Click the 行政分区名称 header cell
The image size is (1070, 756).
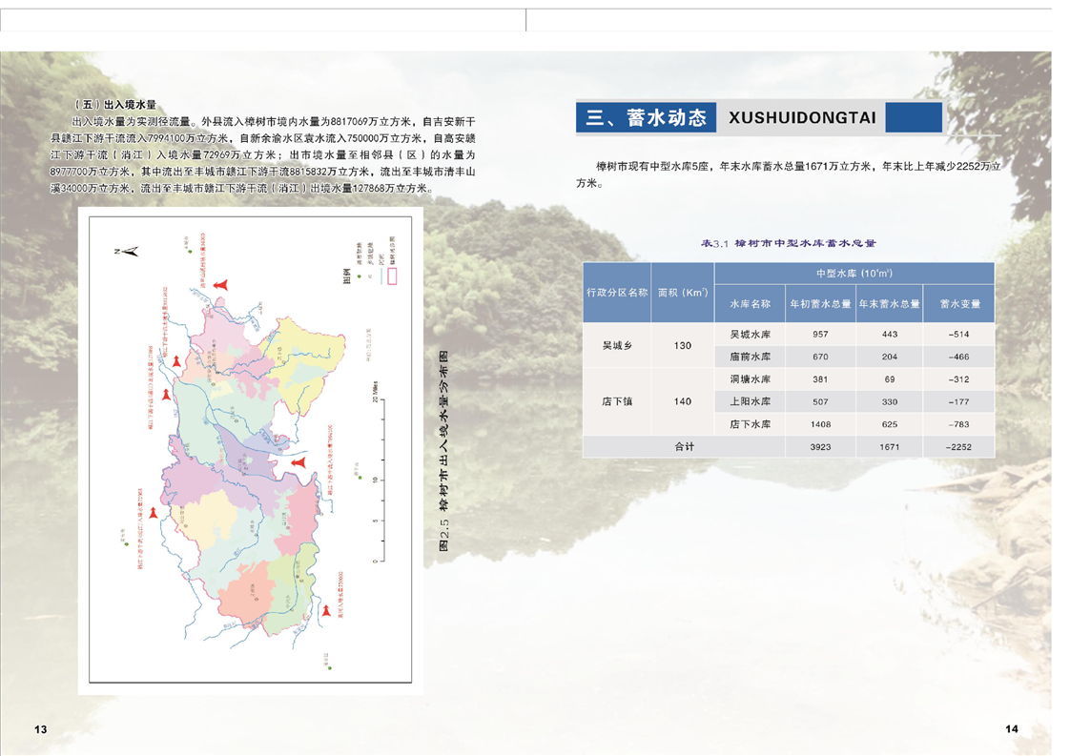tap(616, 293)
